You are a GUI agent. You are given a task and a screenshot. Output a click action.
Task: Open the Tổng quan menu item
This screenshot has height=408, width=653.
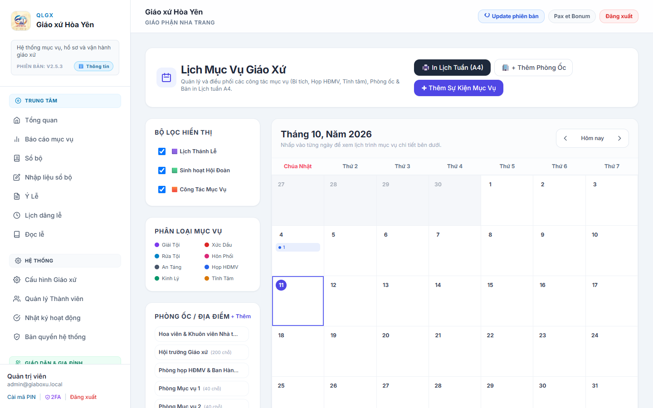(65, 120)
